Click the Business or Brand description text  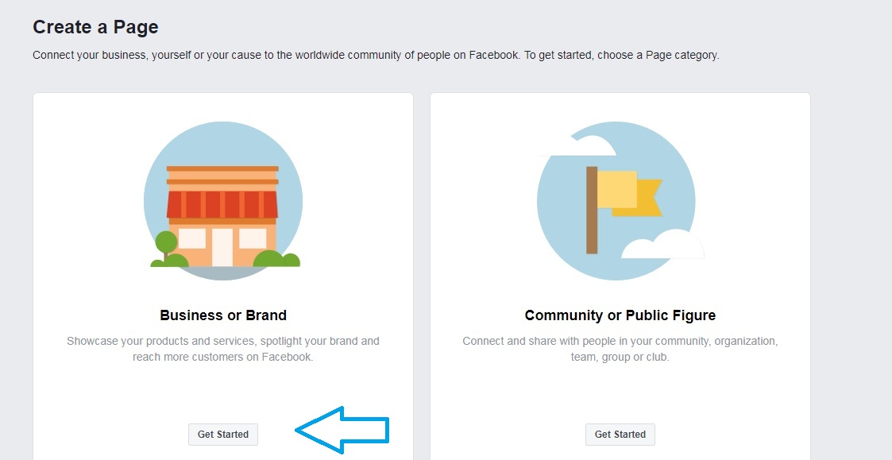tap(223, 349)
